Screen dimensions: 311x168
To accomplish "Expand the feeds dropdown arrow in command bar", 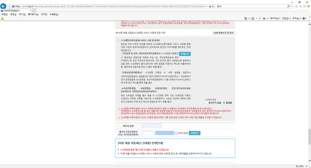I will (256, 19).
